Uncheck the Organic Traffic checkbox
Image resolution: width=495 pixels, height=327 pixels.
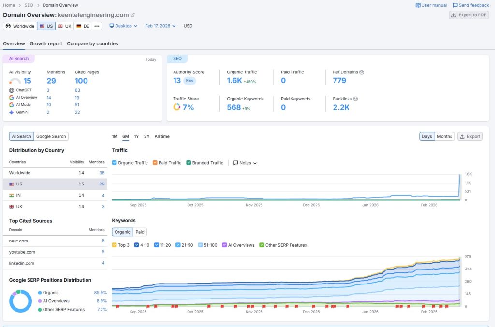click(x=115, y=163)
